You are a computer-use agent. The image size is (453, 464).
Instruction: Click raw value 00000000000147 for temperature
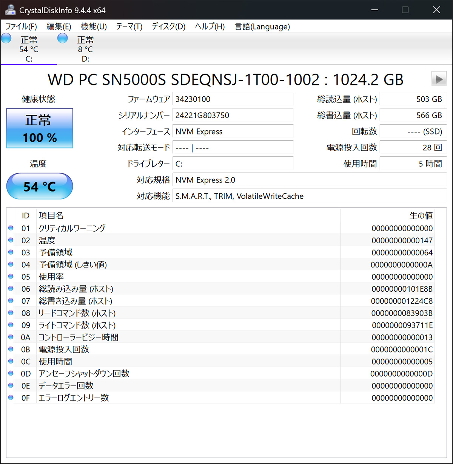click(402, 240)
